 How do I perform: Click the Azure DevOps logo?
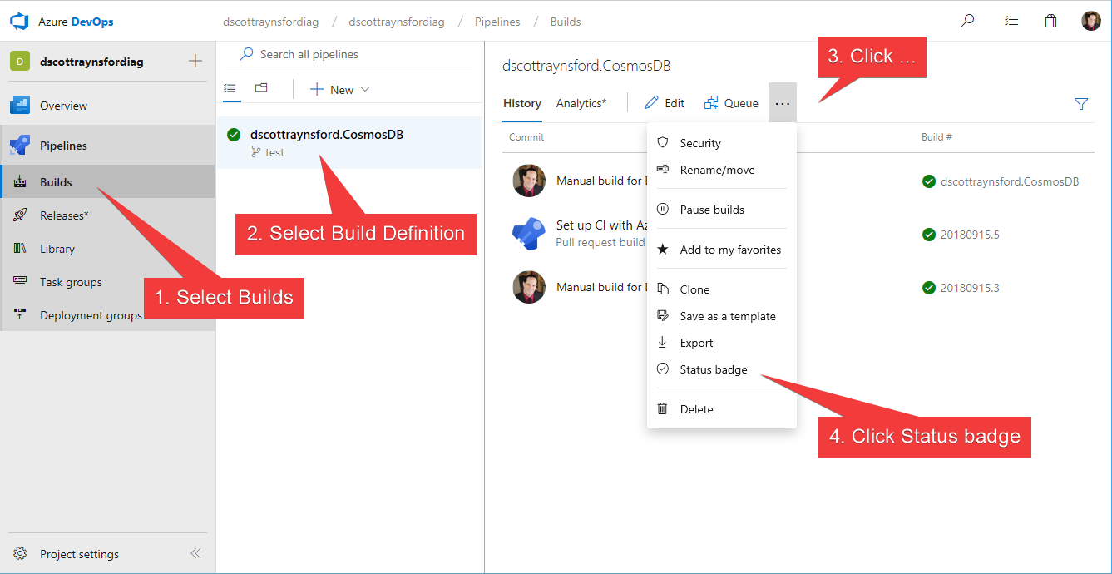(x=19, y=22)
